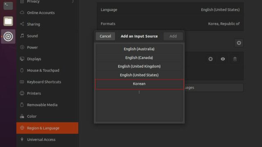Show keyboard layout with the eye icon
The width and height of the screenshot is (262, 147).
(x=223, y=59)
